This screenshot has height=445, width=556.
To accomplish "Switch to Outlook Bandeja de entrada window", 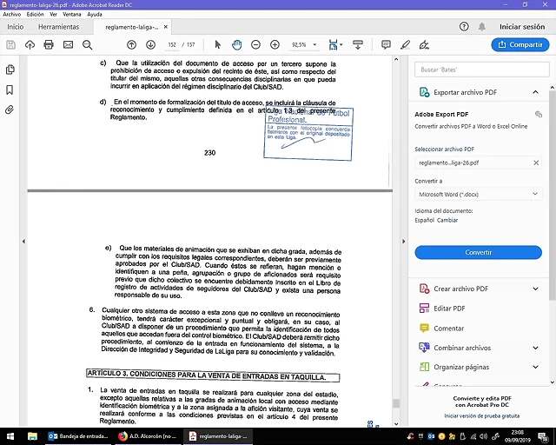I will (79, 436).
